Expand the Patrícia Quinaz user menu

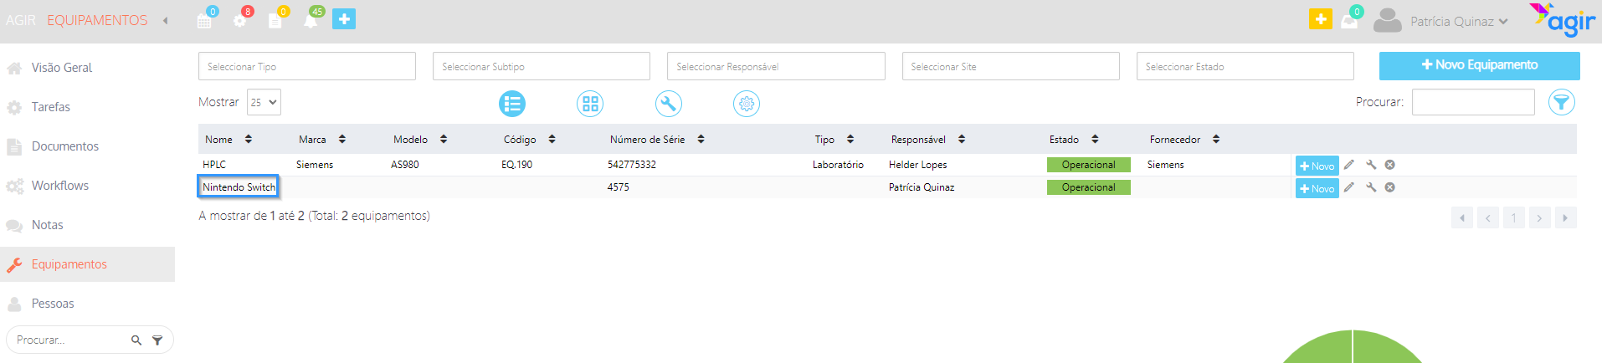click(x=1459, y=22)
